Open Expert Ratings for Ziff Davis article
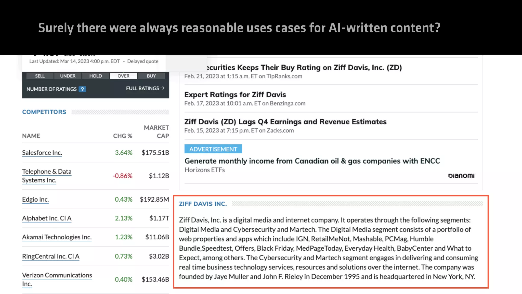This screenshot has width=522, height=294. (235, 94)
